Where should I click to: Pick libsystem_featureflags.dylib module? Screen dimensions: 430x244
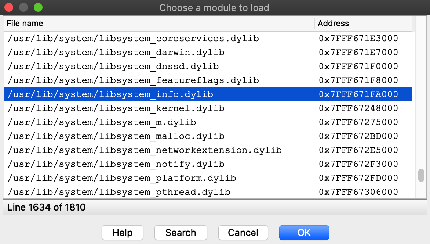[134, 80]
